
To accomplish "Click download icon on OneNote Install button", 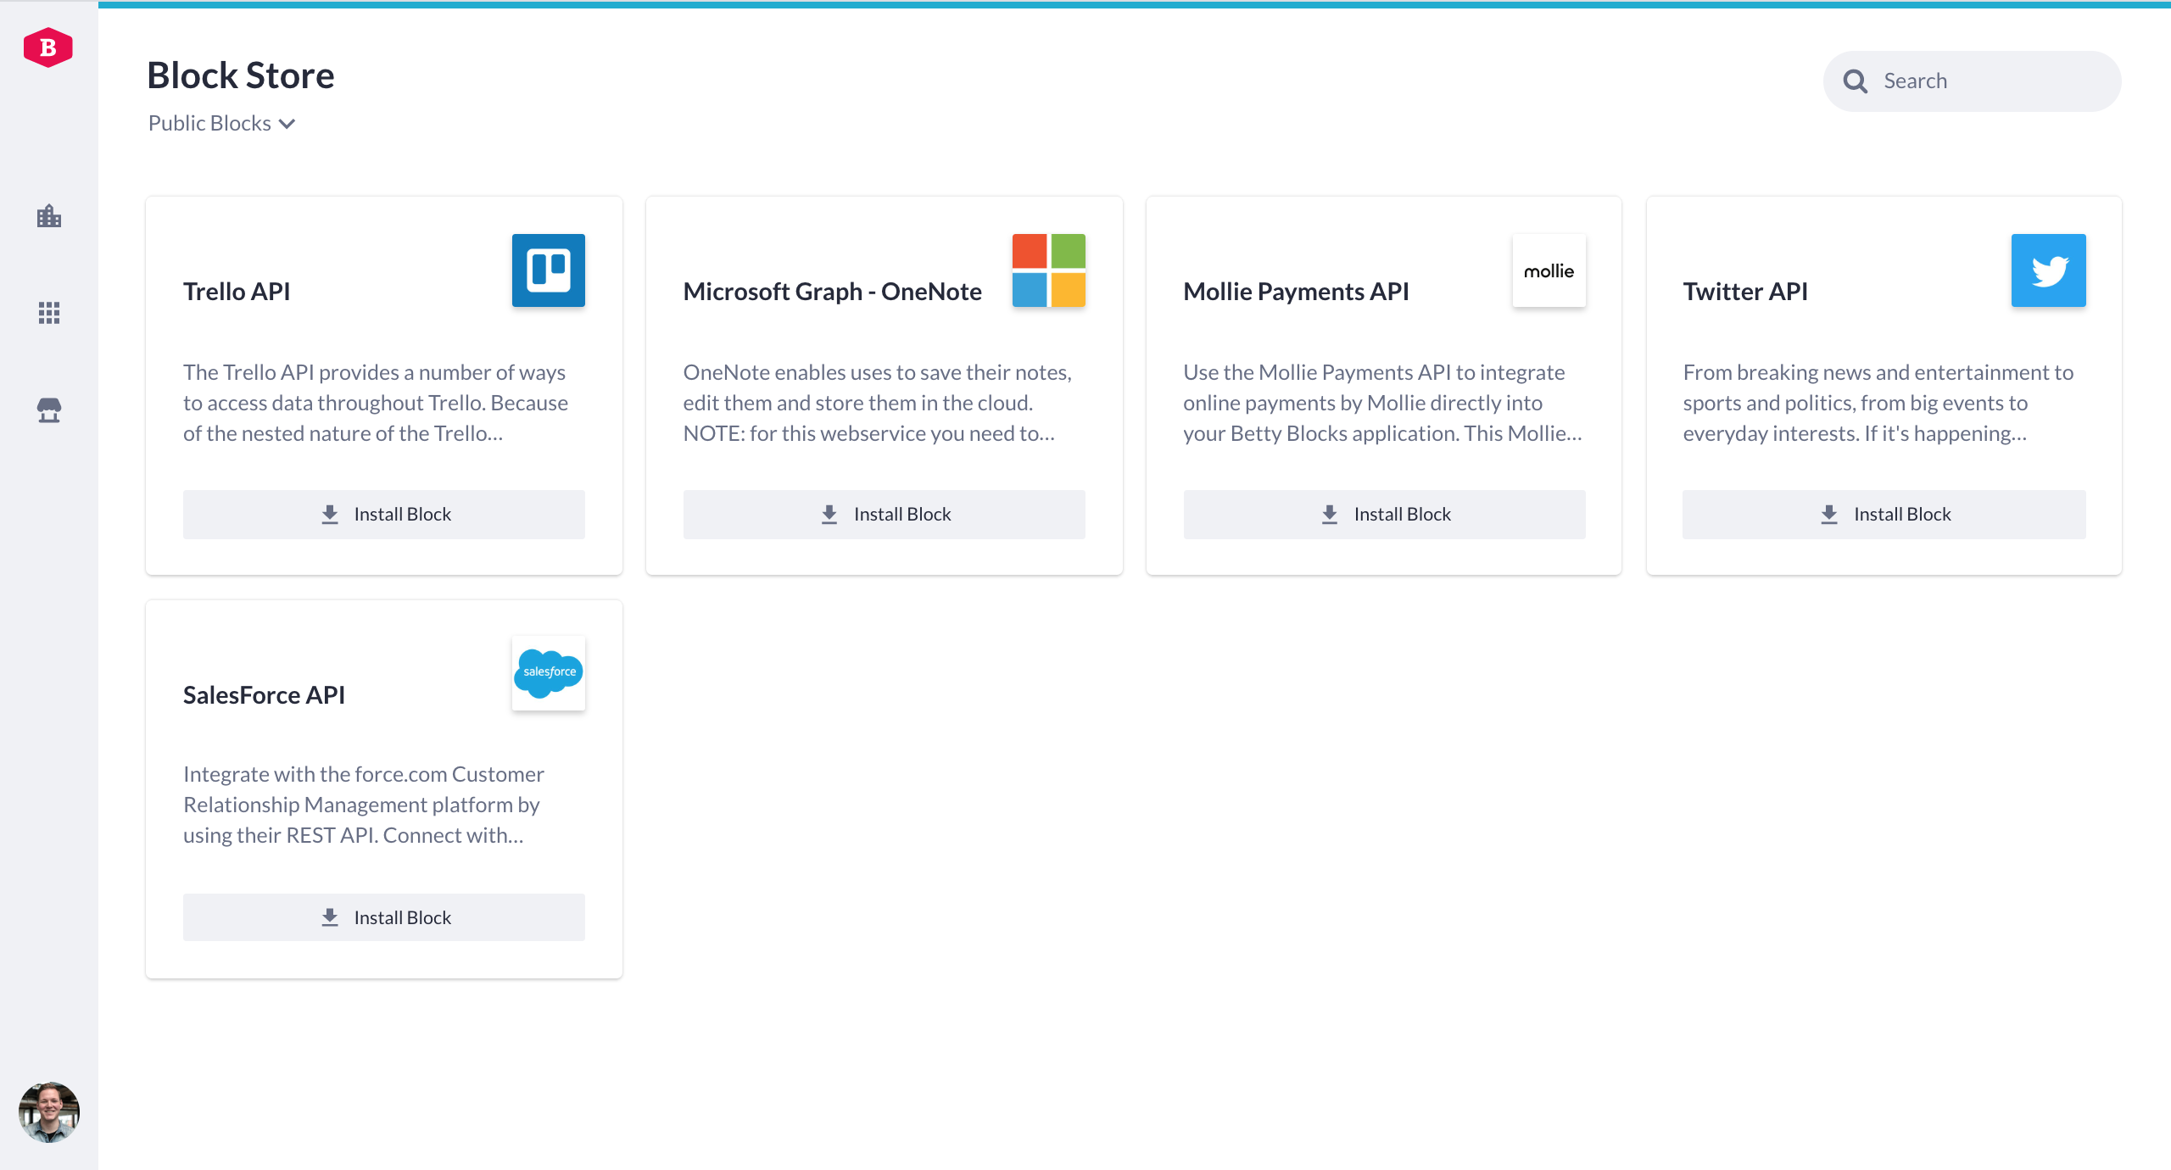I will coord(829,515).
